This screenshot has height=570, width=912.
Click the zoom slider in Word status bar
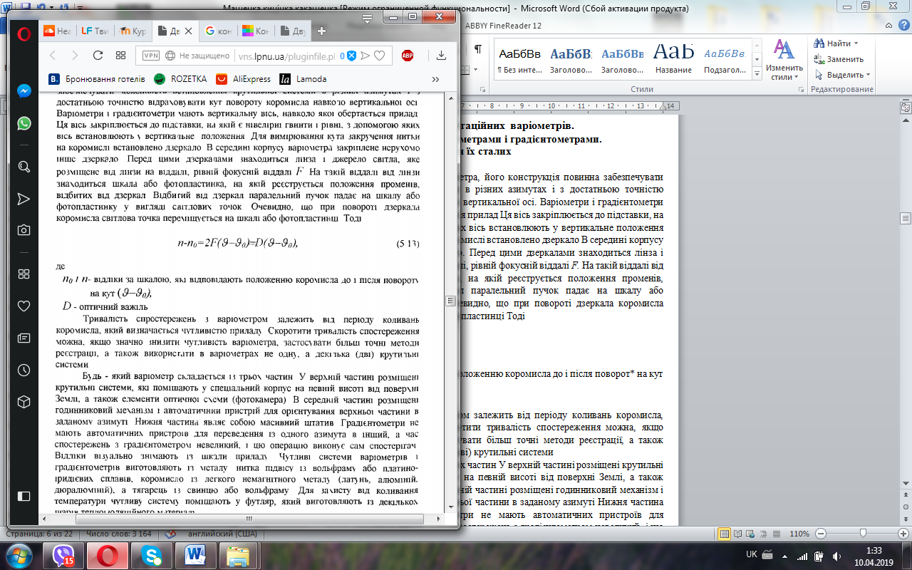pyautogui.click(x=863, y=534)
